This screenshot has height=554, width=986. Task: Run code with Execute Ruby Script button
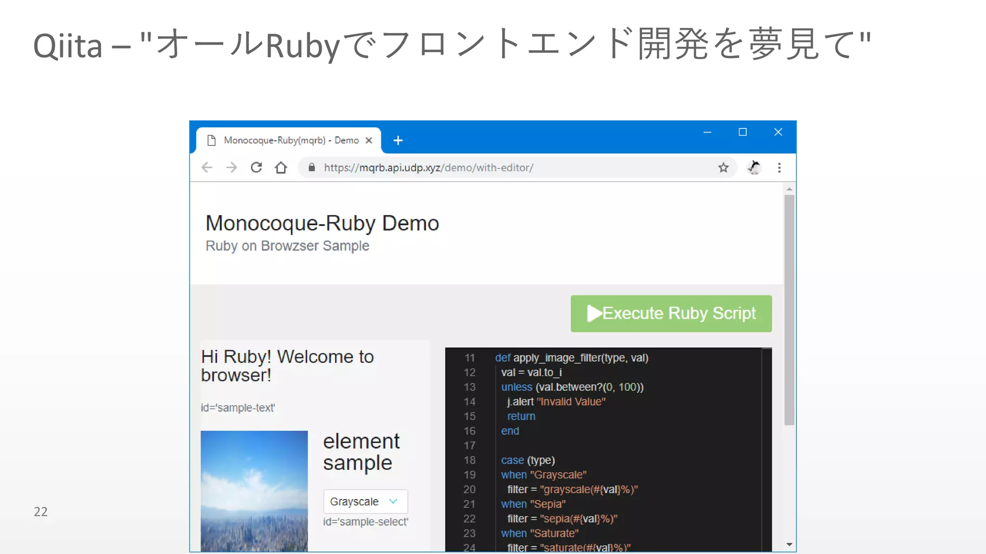pyautogui.click(x=671, y=314)
